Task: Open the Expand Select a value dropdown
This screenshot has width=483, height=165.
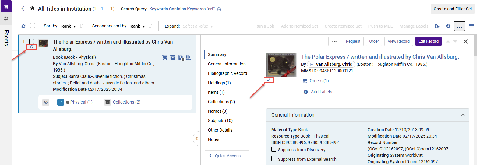Action: tap(198, 26)
